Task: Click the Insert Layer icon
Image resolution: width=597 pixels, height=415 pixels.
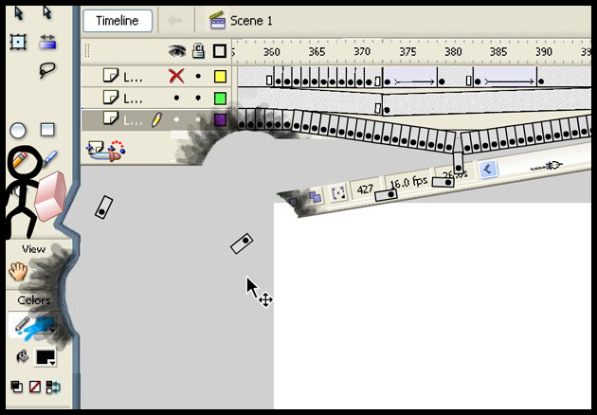Action: tap(95, 148)
